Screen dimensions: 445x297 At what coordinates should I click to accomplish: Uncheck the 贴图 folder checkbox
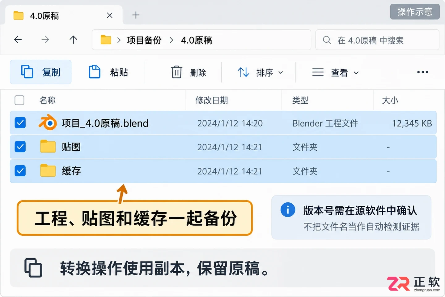coord(20,147)
